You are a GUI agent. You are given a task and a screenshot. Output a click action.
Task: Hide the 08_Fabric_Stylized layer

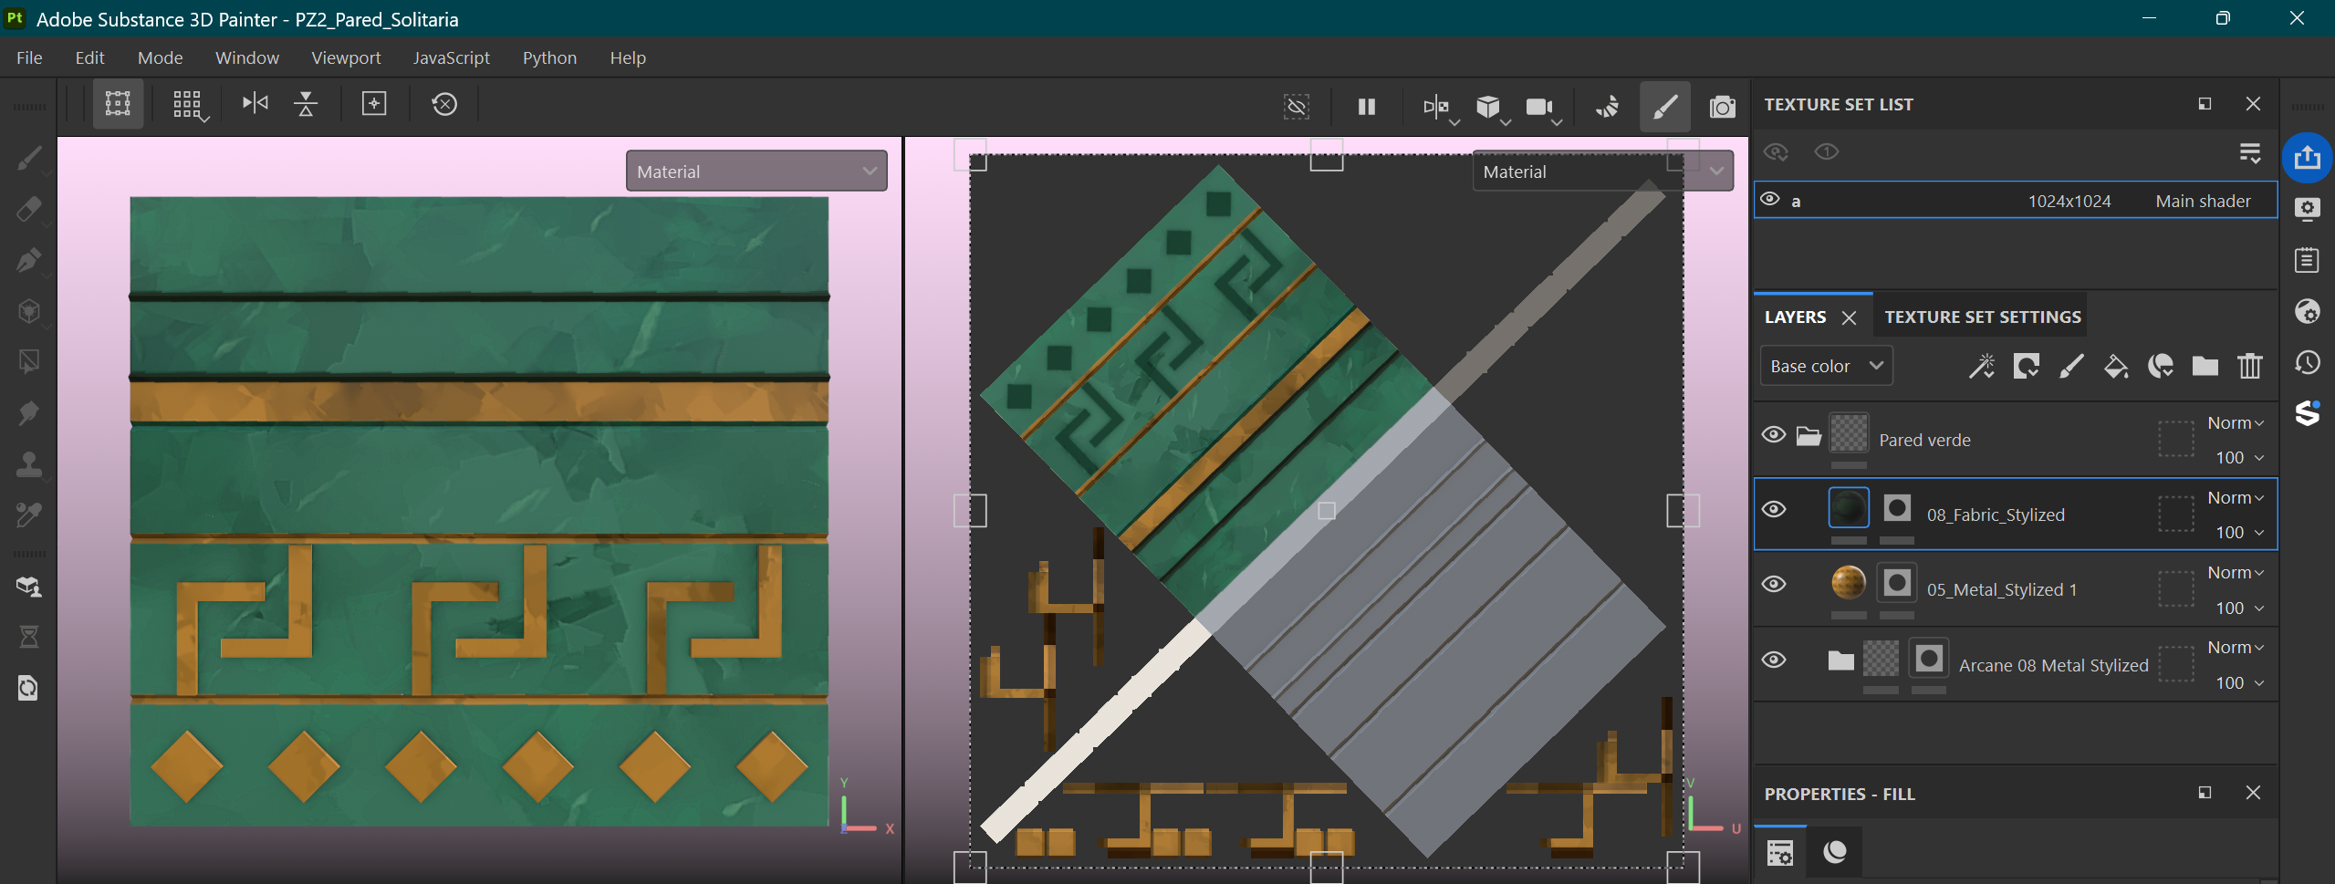coord(1774,509)
